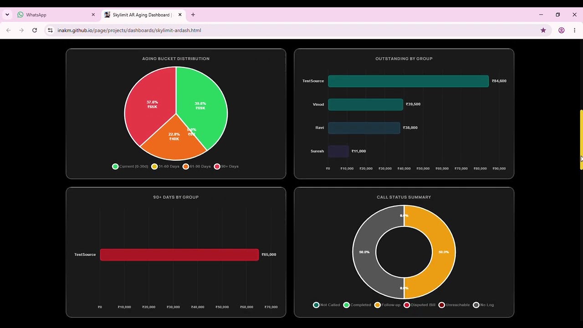
Task: Bookmark this page with the star icon
Action: 543,30
